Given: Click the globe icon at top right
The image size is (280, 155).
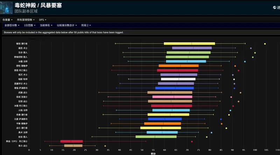Looking at the screenshot, I should pyautogui.click(x=275, y=7).
